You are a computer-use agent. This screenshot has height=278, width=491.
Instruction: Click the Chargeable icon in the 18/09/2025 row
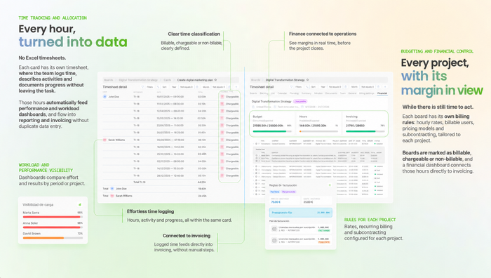pyautogui.click(x=222, y=147)
